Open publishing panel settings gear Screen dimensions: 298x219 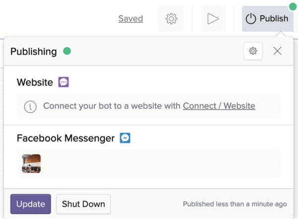click(253, 51)
